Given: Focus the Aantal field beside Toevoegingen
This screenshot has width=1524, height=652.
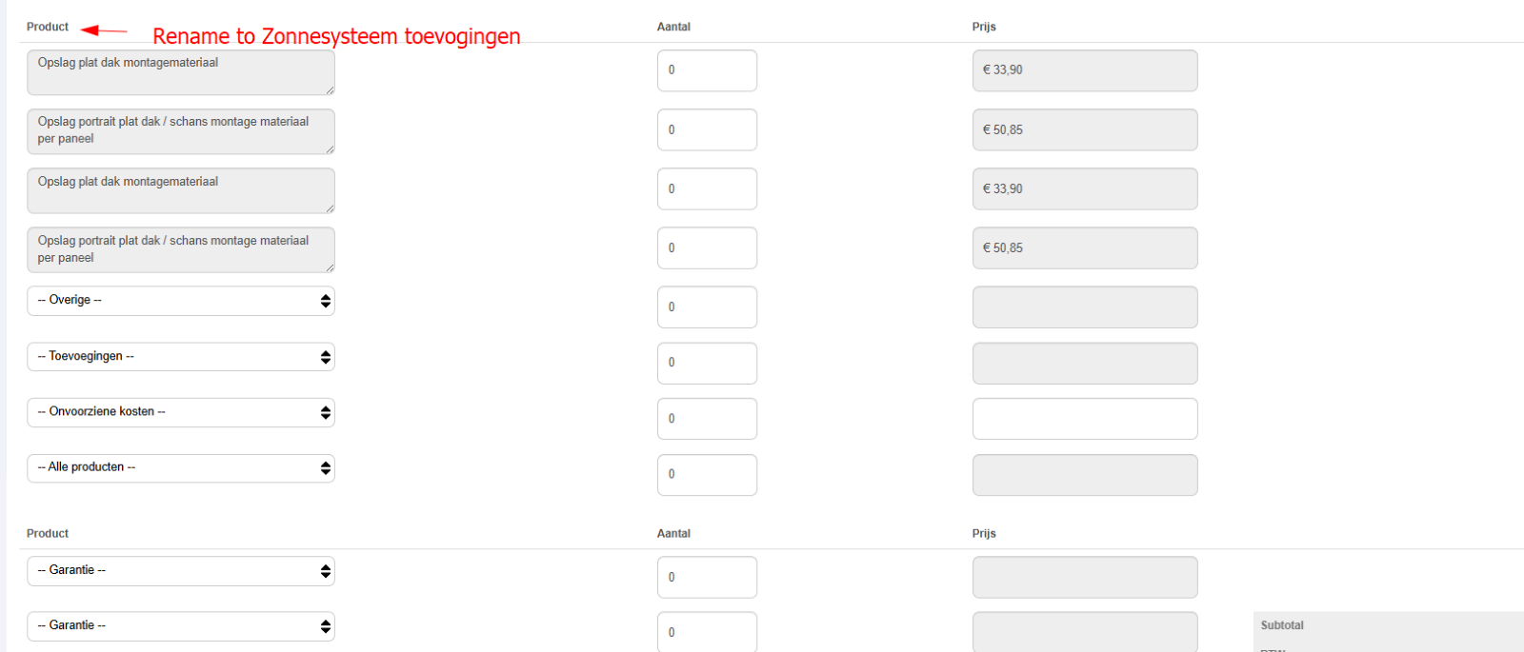Looking at the screenshot, I should tap(707, 363).
